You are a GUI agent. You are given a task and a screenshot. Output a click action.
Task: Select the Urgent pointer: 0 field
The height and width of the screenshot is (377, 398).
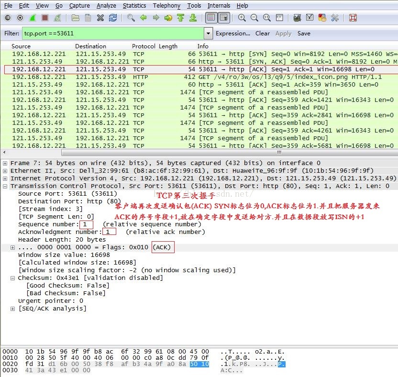click(51, 301)
